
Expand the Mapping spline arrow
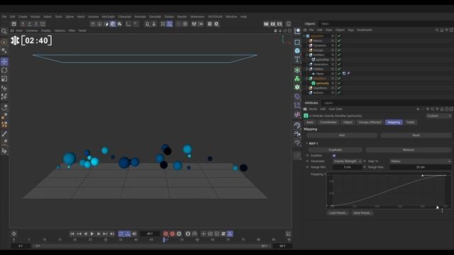pos(325,174)
